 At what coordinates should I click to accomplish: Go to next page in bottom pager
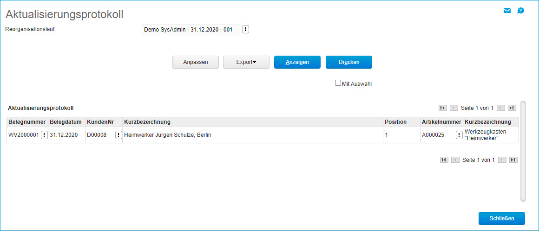501,160
